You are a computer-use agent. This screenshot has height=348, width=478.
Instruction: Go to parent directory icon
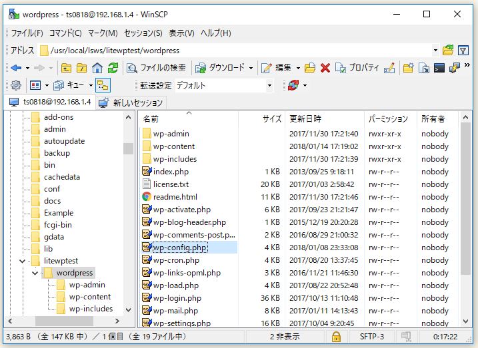(66, 68)
